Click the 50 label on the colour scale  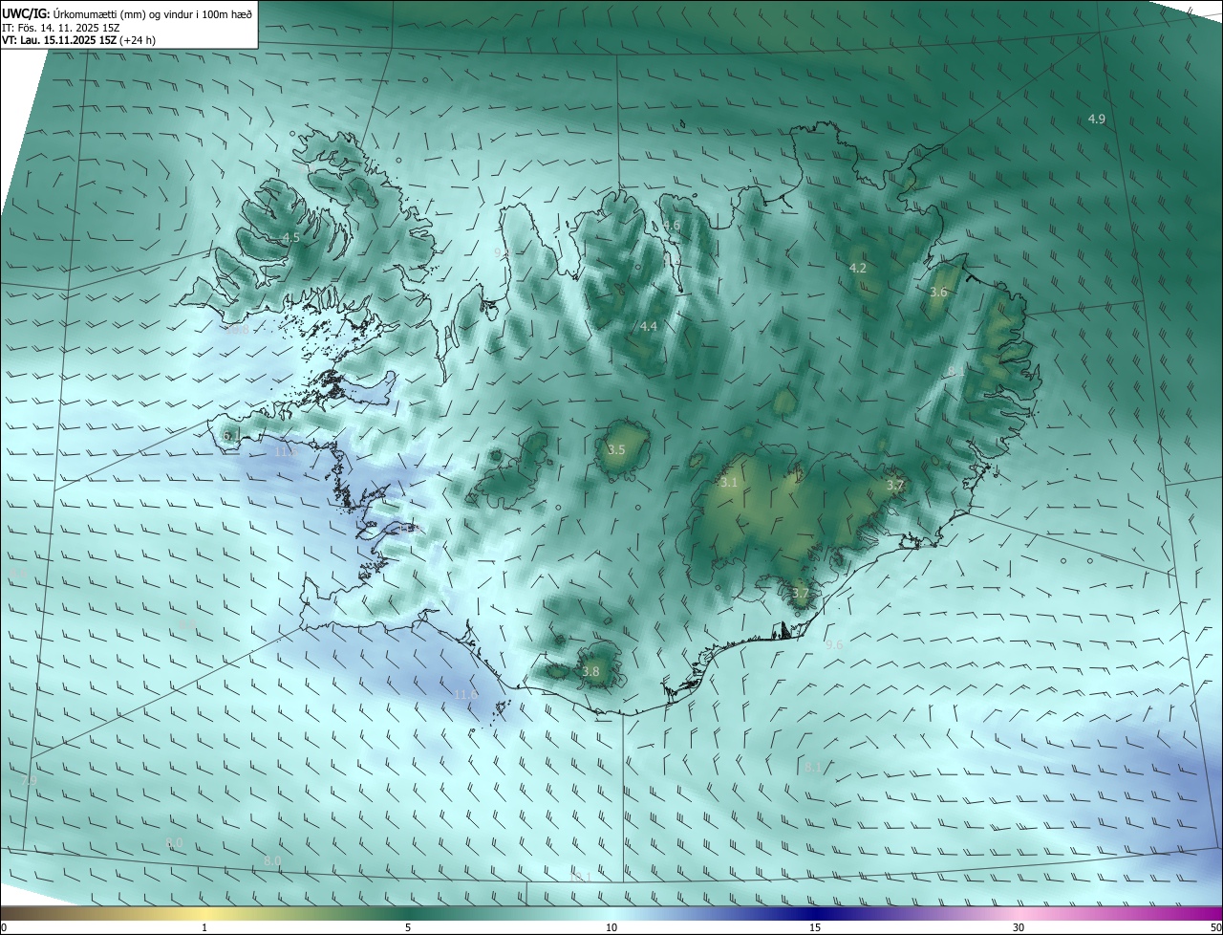1215,927
